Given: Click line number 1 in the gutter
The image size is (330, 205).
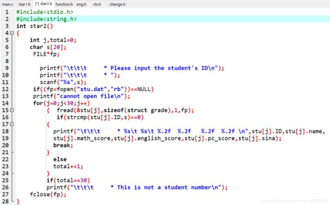Looking at the screenshot, I should (x=7, y=12).
